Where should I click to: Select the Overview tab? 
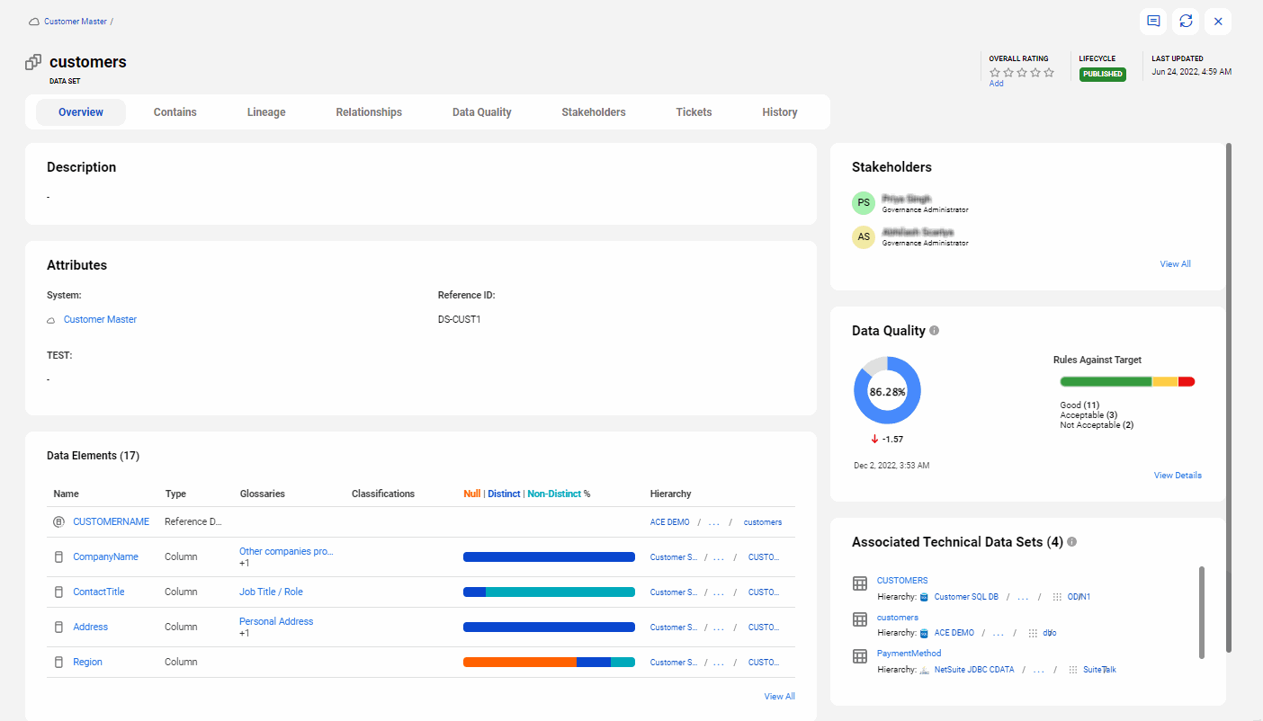pyautogui.click(x=81, y=112)
